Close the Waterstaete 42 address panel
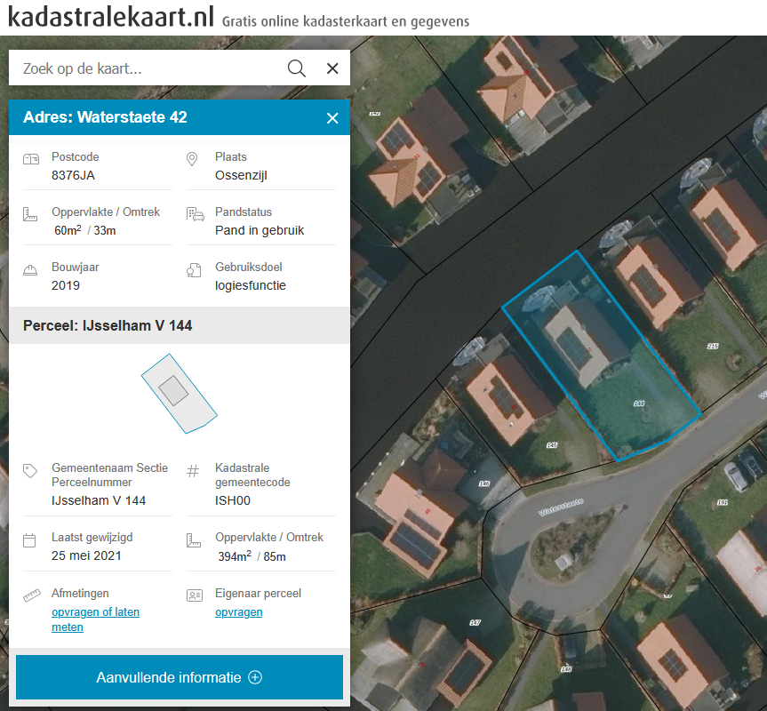The image size is (767, 711). (332, 118)
